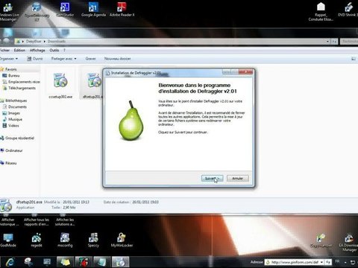Click Annuler to cancel Defraggler installation
The height and width of the screenshot is (268, 358).
238,179
